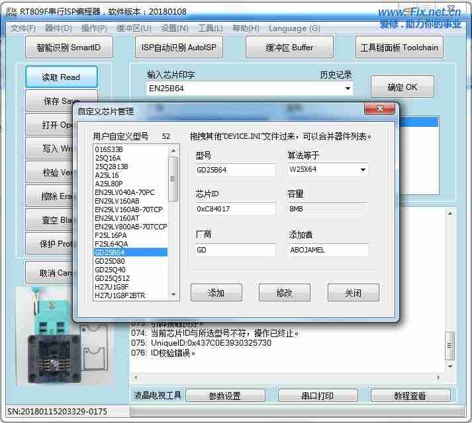472x423 pixels.
Task: Click the 容量 field showing 8MB
Action: (328, 209)
